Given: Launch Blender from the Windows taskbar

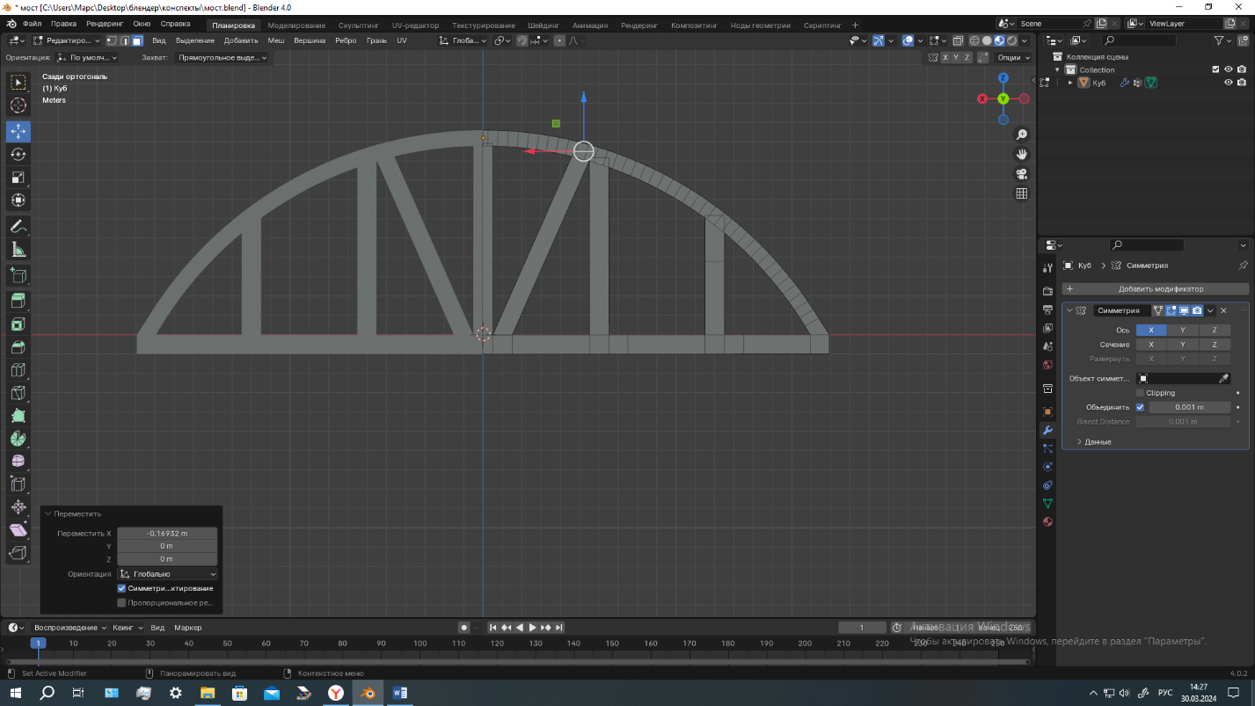Looking at the screenshot, I should tap(368, 693).
